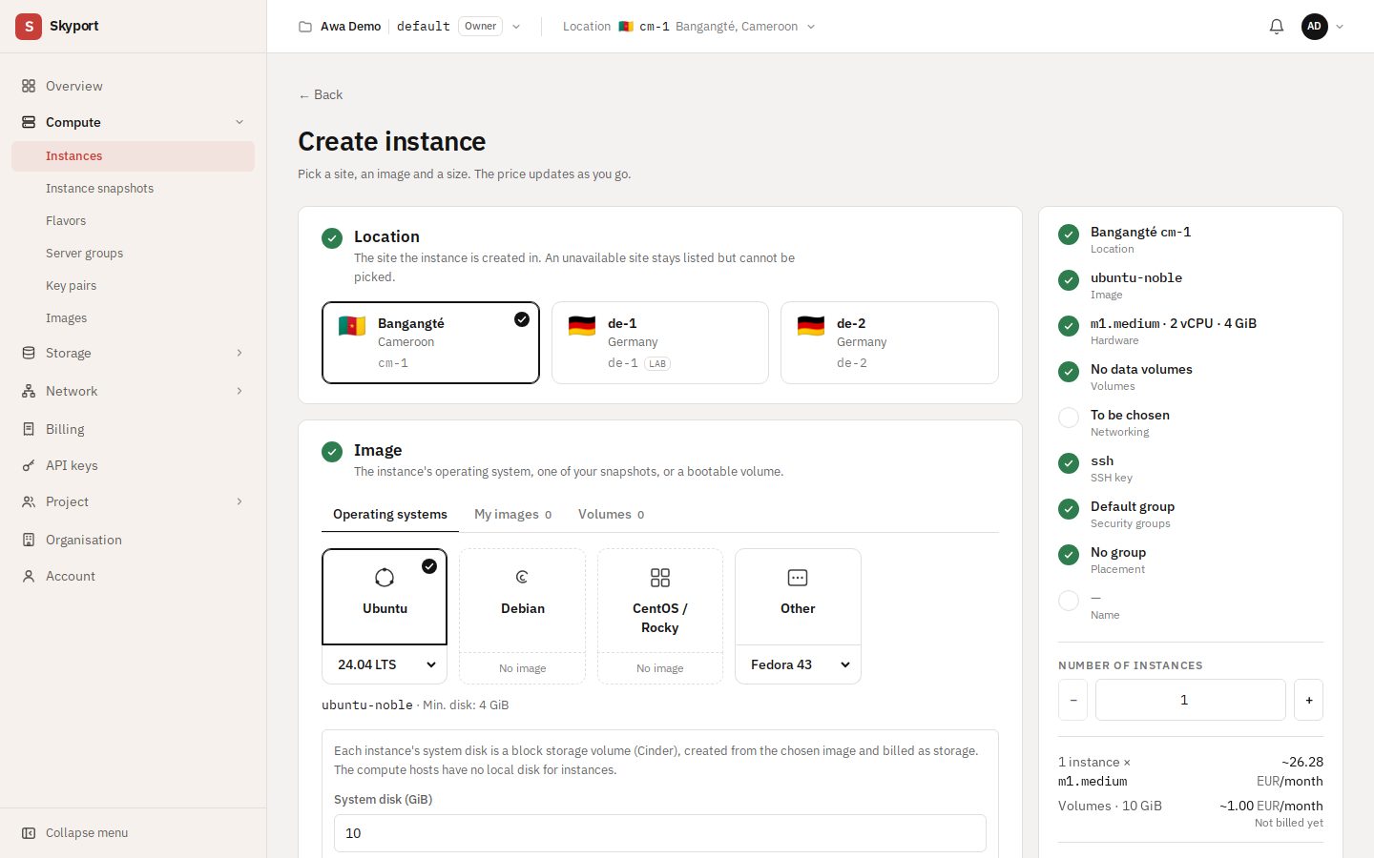This screenshot has width=1374, height=858.
Task: Open the Fedora 43 version dropdown
Action: click(x=798, y=664)
